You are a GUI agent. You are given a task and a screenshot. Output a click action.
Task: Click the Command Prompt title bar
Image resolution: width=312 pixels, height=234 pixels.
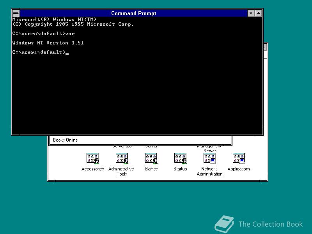[x=133, y=13]
